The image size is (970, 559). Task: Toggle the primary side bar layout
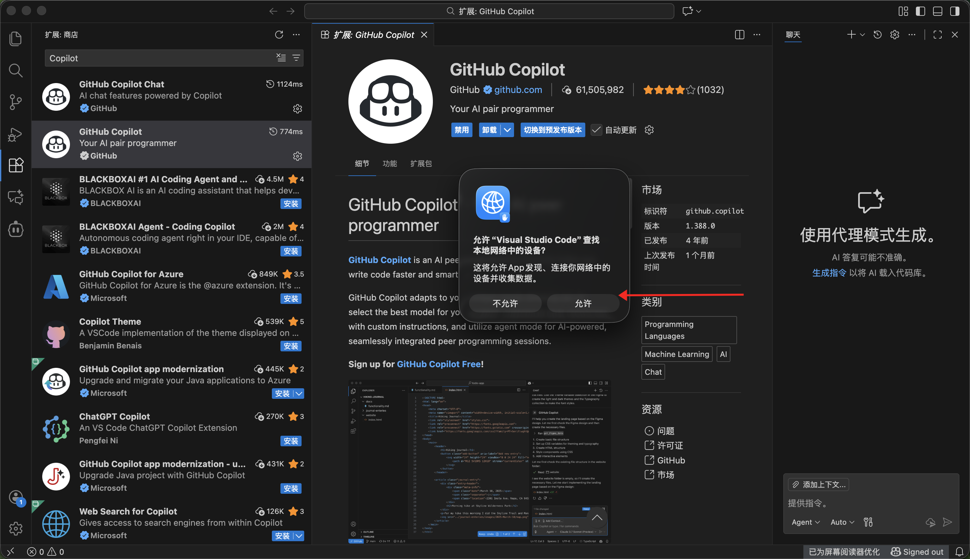click(x=921, y=11)
